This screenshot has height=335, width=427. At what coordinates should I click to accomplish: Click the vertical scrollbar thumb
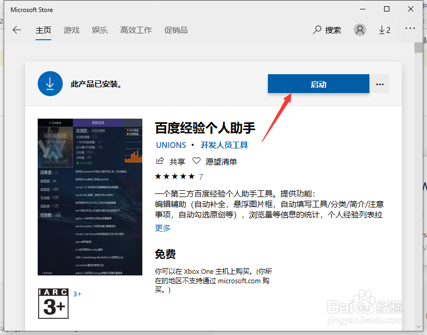[x=418, y=48]
